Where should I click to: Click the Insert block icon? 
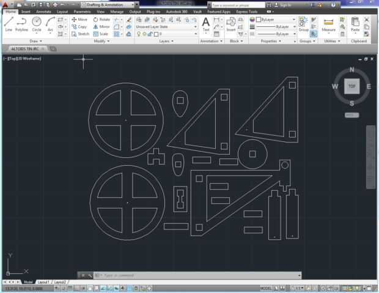[231, 24]
